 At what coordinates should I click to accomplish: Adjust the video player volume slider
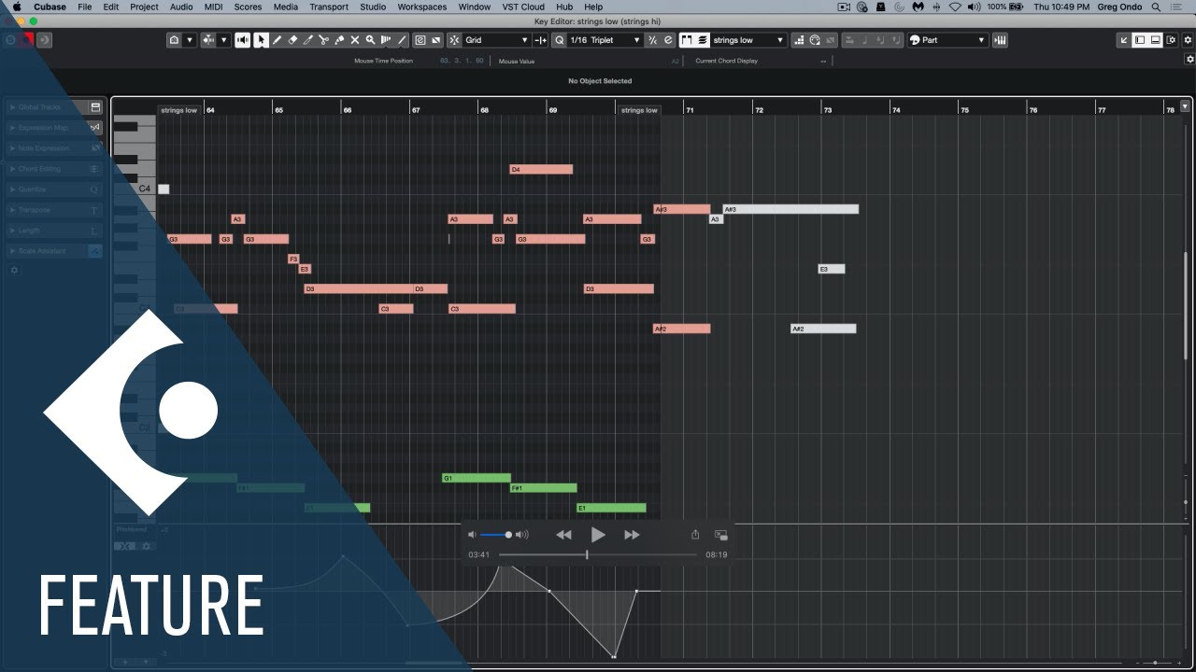495,535
